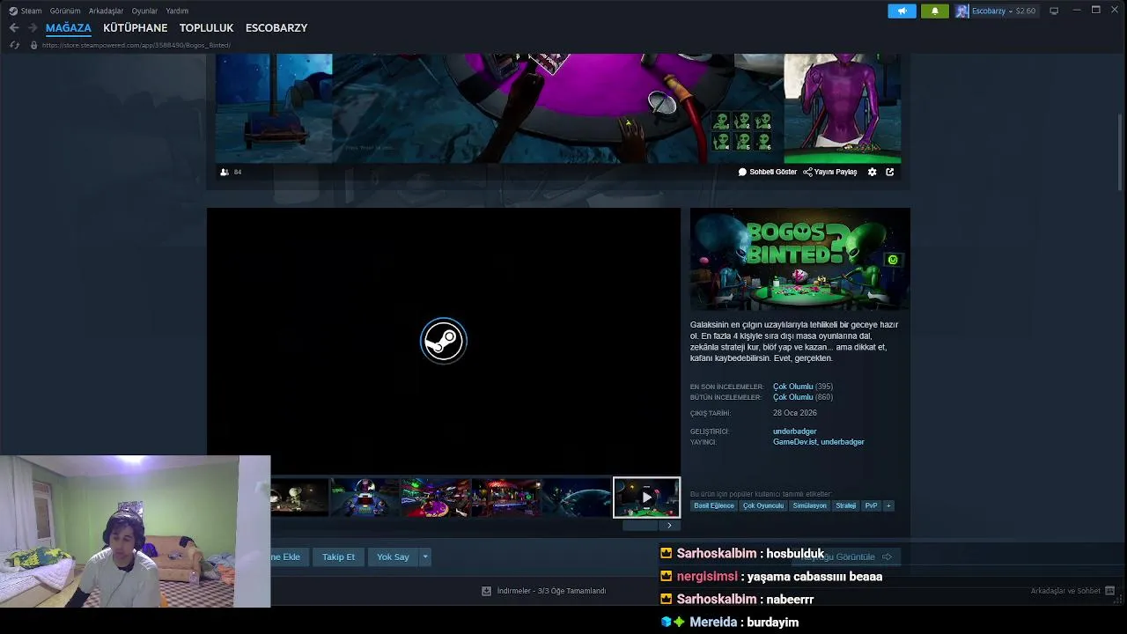This screenshot has width=1127, height=634.
Task: Go back with the navigation arrow
Action: (x=13, y=28)
